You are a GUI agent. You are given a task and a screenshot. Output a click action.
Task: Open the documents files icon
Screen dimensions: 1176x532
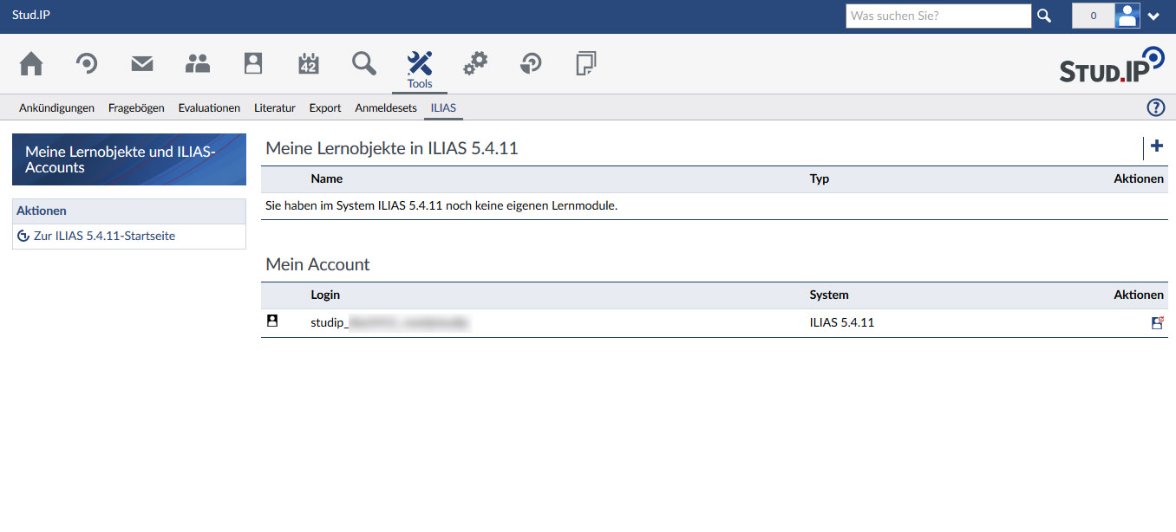(x=586, y=63)
